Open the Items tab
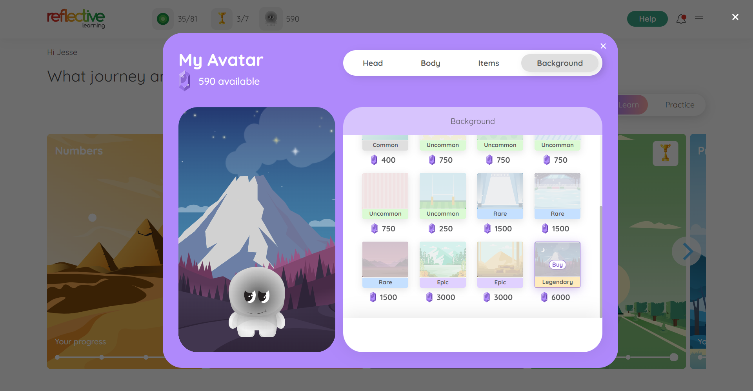753x391 pixels. pos(488,63)
